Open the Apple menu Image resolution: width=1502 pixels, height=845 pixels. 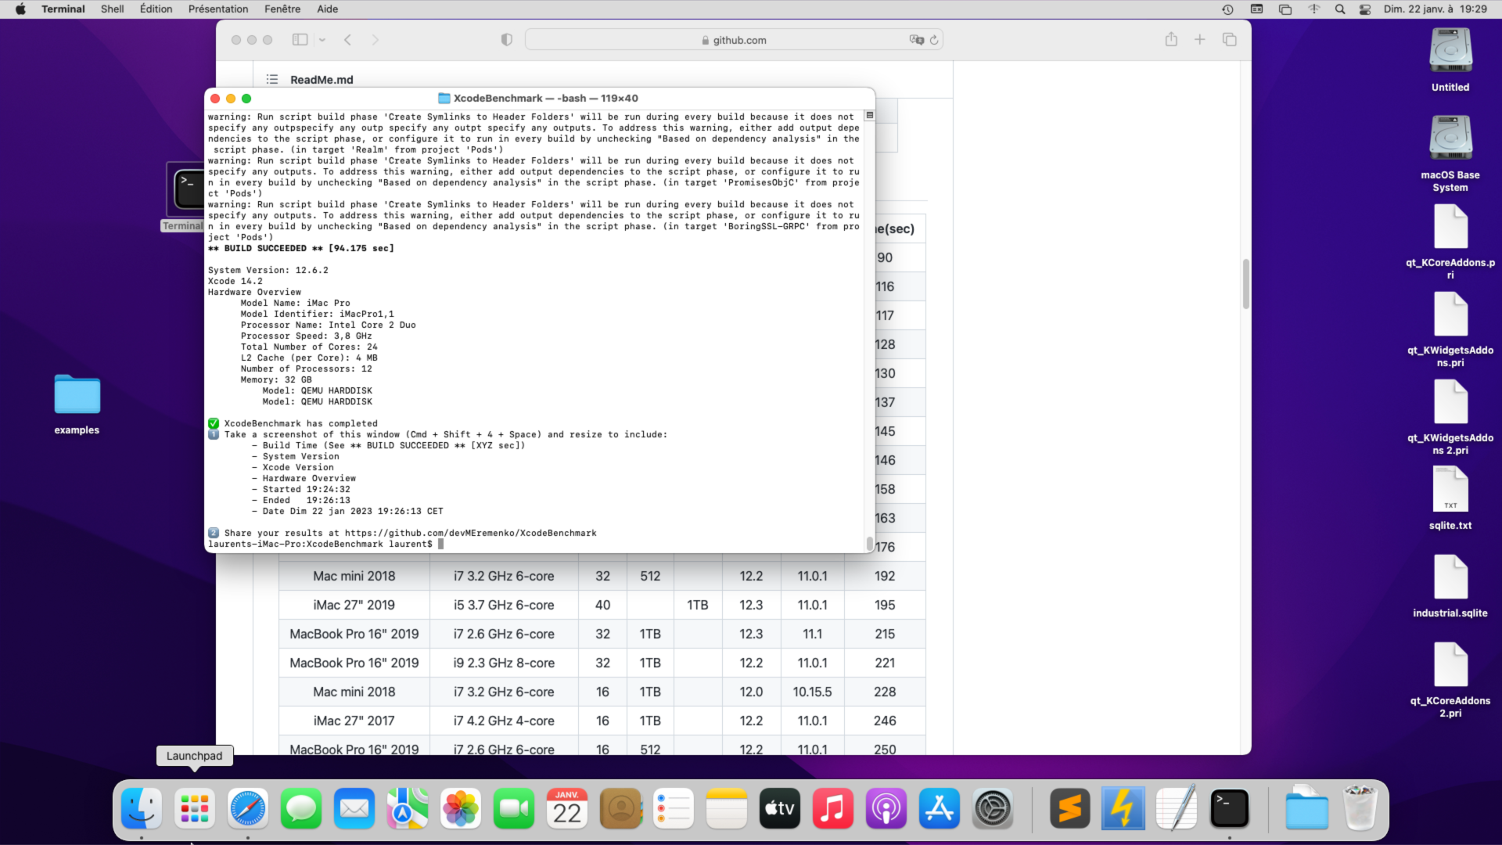pyautogui.click(x=20, y=9)
